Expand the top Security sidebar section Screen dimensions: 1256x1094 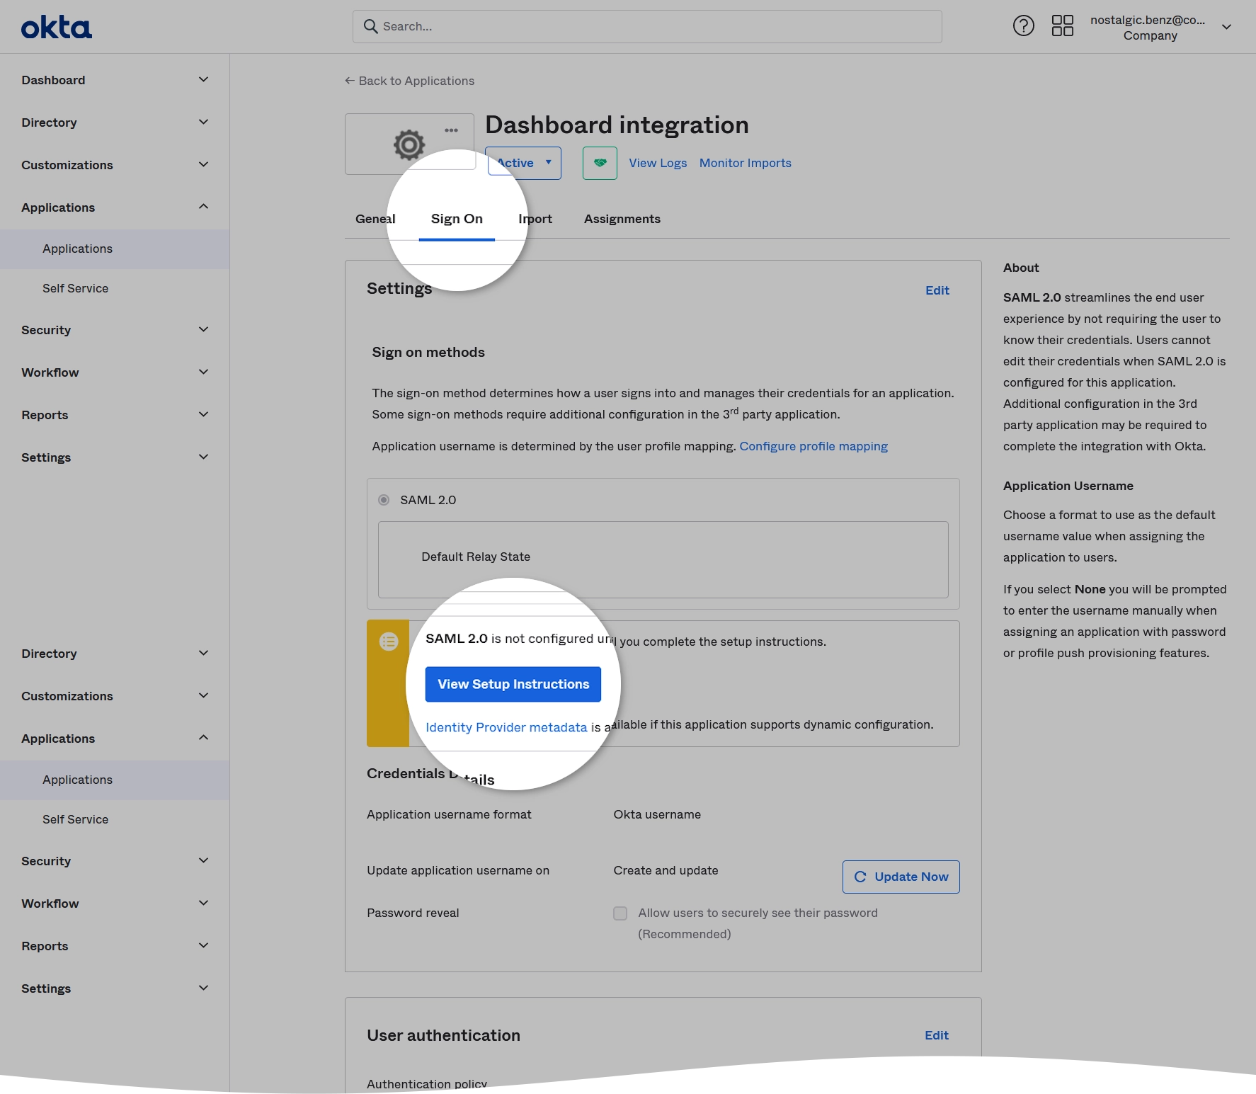point(115,330)
